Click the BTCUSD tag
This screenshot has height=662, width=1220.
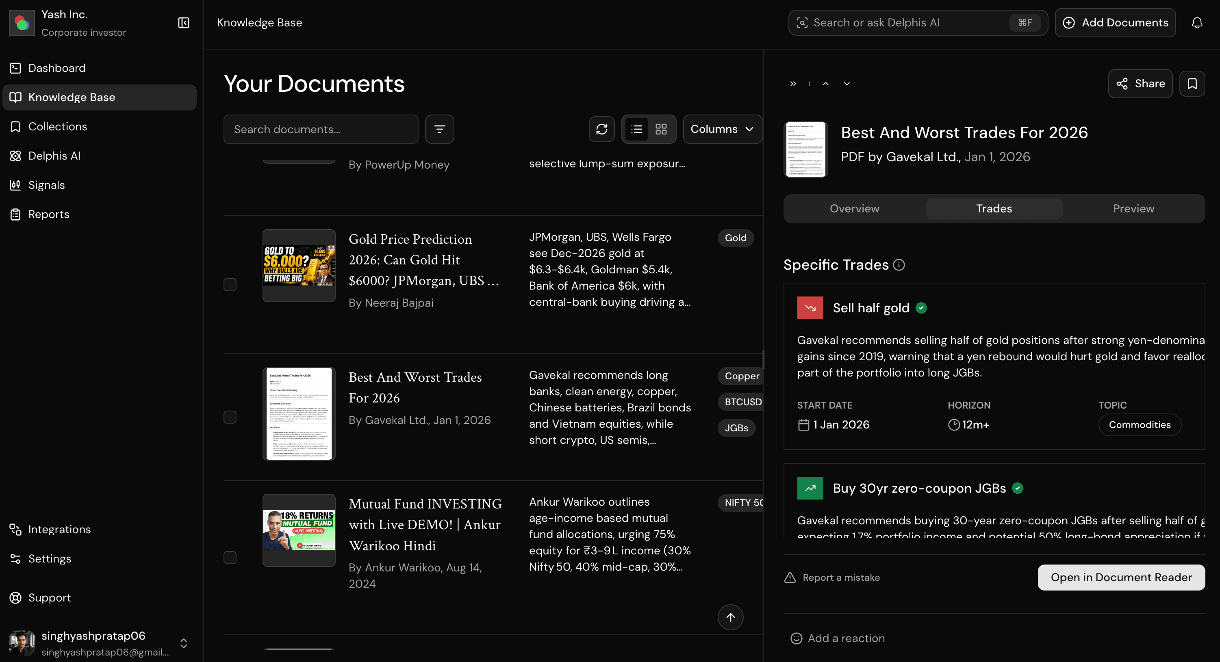[742, 402]
